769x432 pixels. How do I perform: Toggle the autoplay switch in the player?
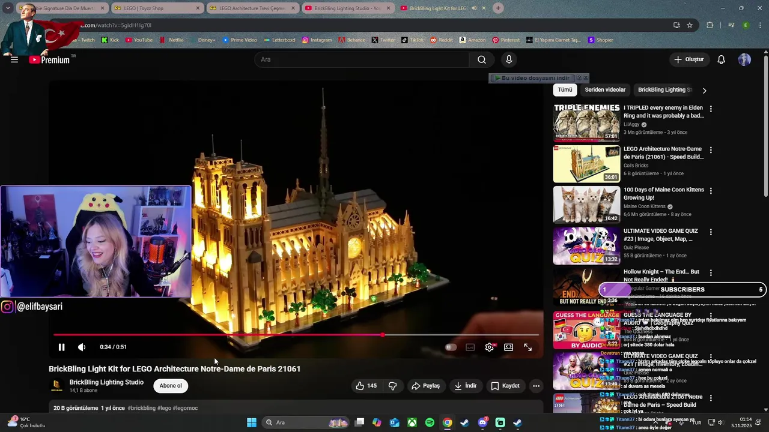point(451,347)
